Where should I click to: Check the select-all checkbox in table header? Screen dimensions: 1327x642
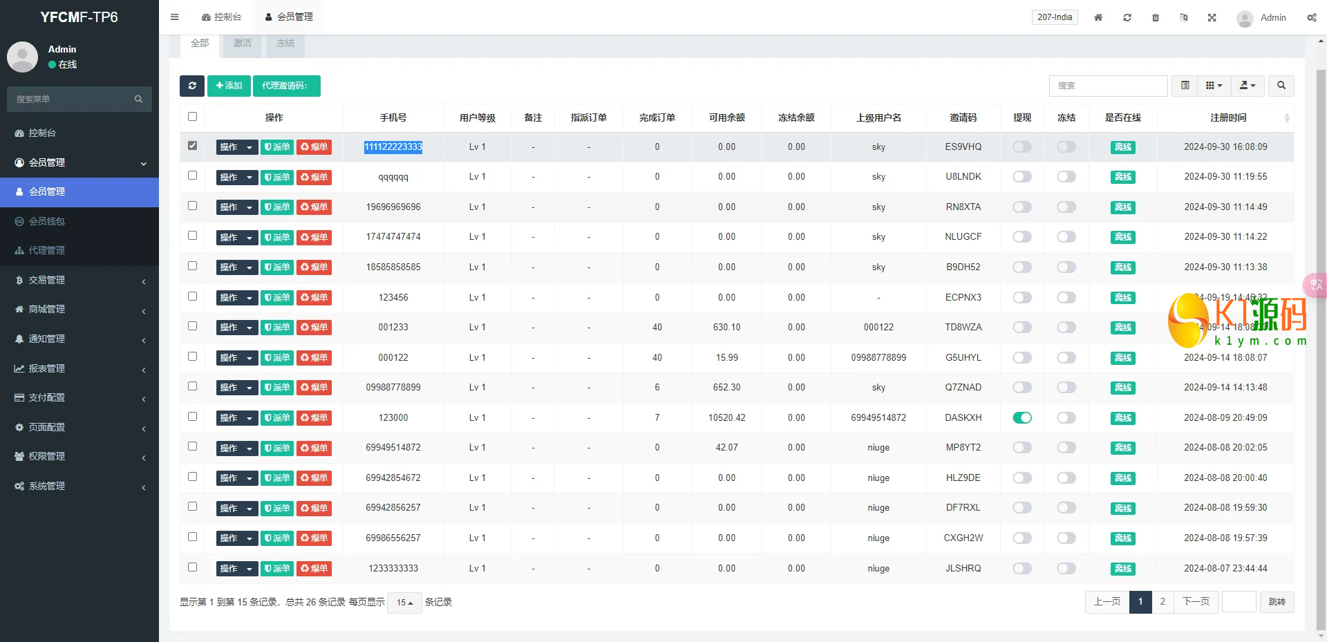point(192,117)
